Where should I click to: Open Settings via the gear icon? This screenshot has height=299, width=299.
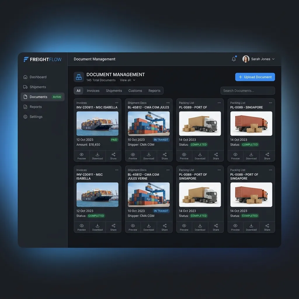[x=25, y=117]
